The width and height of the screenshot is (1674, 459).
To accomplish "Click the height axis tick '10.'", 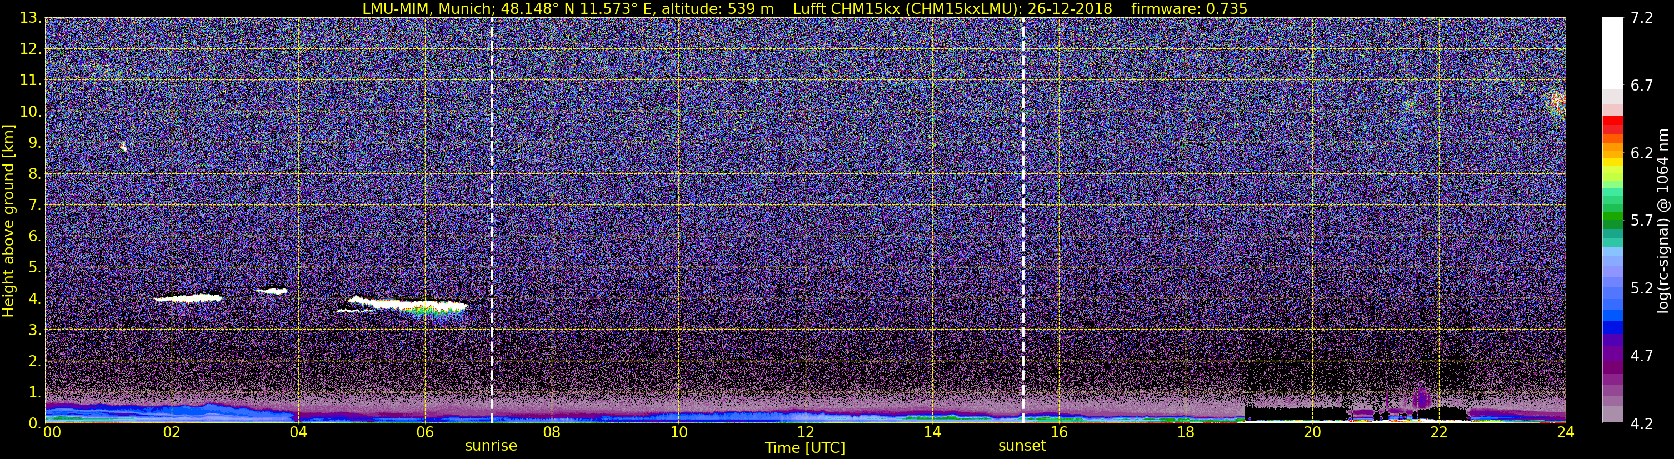I will (x=31, y=111).
